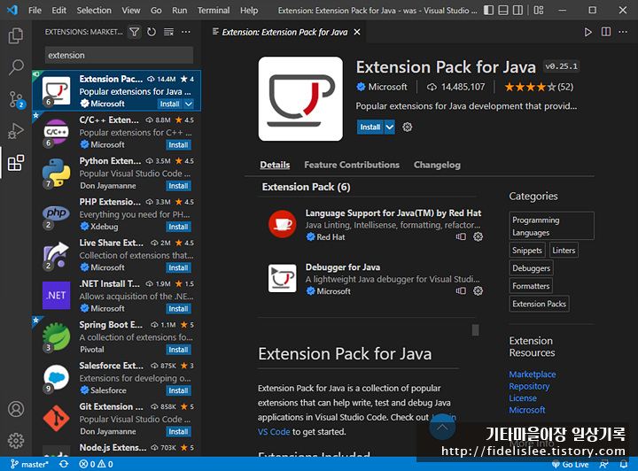The height and width of the screenshot is (471, 638).
Task: Install the C/C++ Extension Pack
Action: pos(178,145)
